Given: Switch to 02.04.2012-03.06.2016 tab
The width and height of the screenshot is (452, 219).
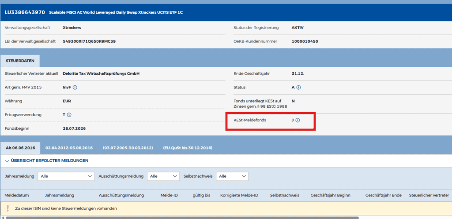Looking at the screenshot, I should point(69,148).
